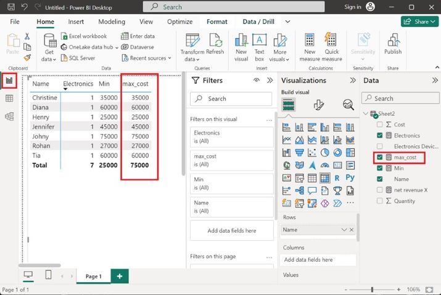This screenshot has width=441, height=295.
Task: Select the Matrix visualization icon
Action: 325,178
